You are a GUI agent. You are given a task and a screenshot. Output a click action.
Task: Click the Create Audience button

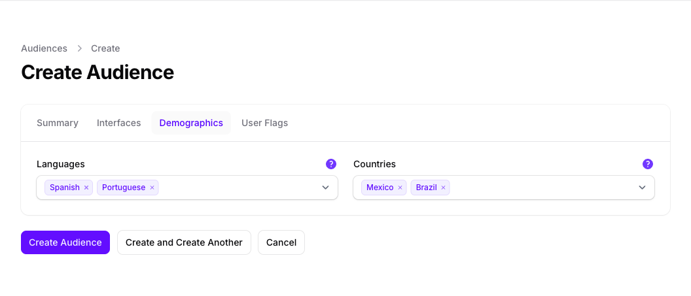pyautogui.click(x=65, y=242)
